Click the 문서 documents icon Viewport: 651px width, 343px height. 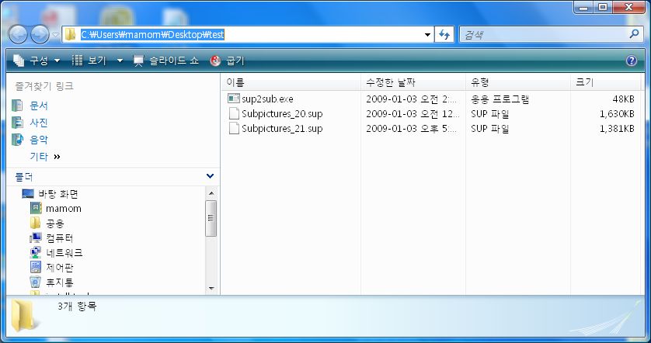[17, 106]
